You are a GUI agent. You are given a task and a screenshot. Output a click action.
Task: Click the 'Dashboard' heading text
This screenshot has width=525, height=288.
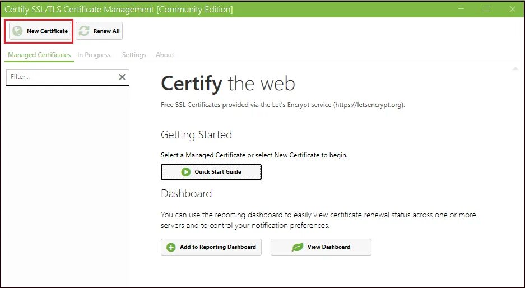click(187, 193)
